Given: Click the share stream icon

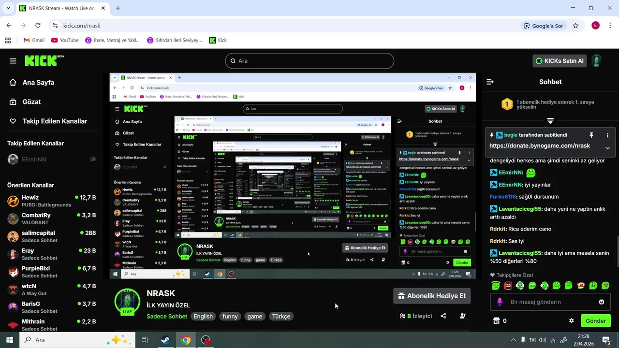Looking at the screenshot, I should click(x=443, y=316).
